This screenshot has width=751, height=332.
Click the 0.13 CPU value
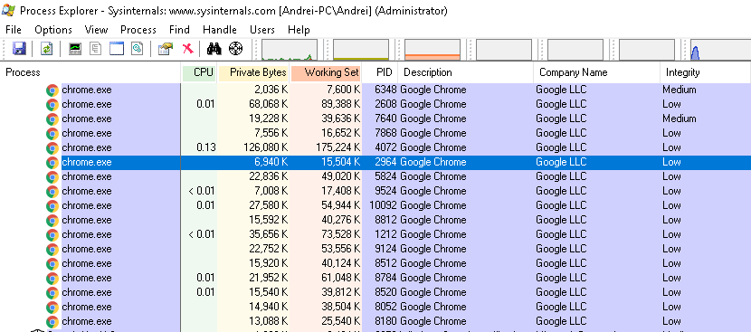coord(206,147)
